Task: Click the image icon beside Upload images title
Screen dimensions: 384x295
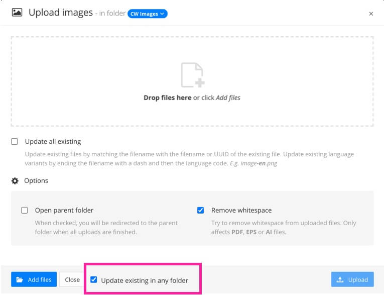Action: click(17, 12)
